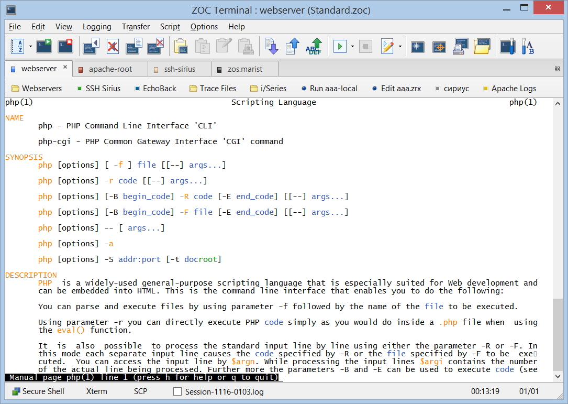Open the local files folder icon
568x404 pixels.
point(482,46)
